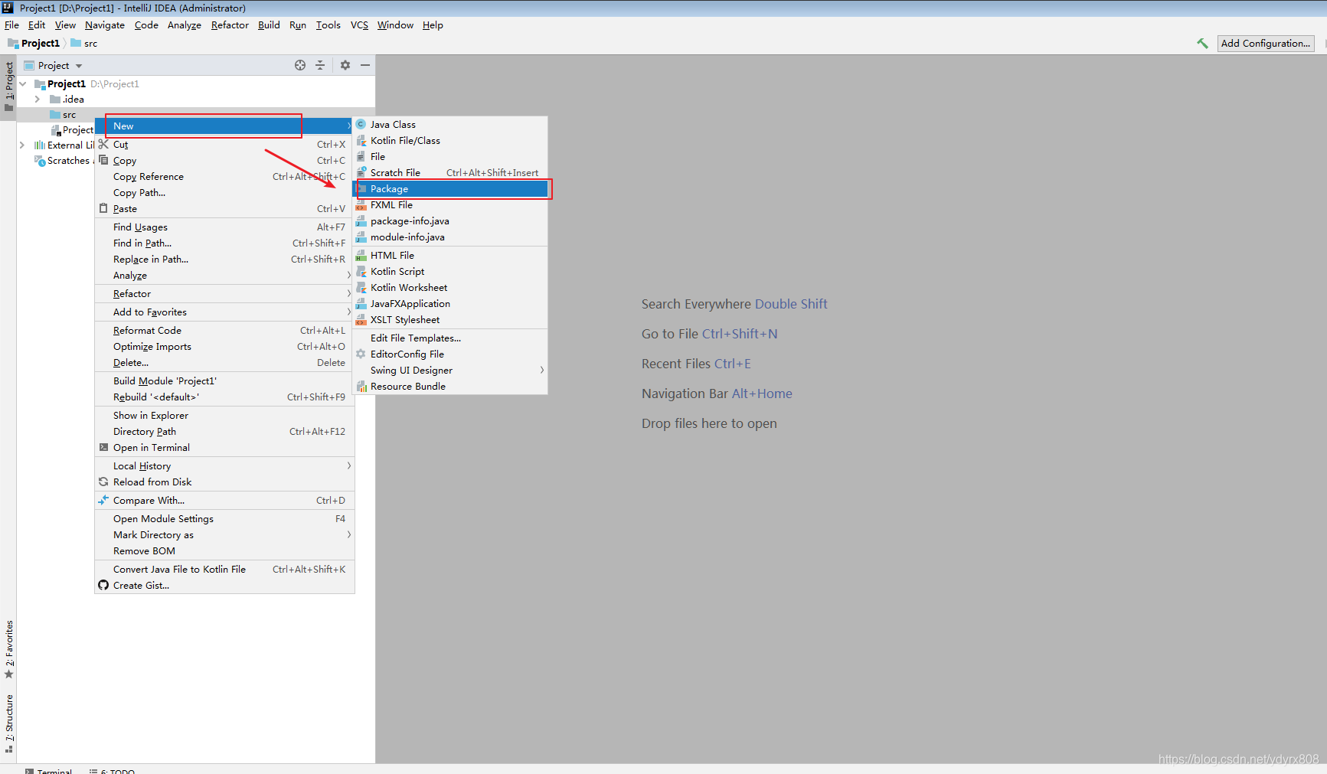This screenshot has height=774, width=1327.
Task: Click the GitHub Create Gist icon
Action: click(103, 585)
